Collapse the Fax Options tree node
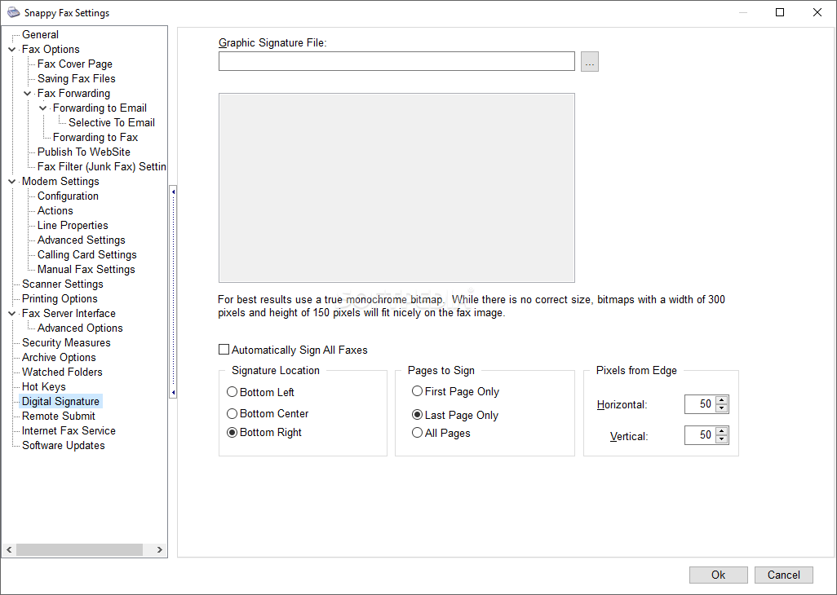 11,50
